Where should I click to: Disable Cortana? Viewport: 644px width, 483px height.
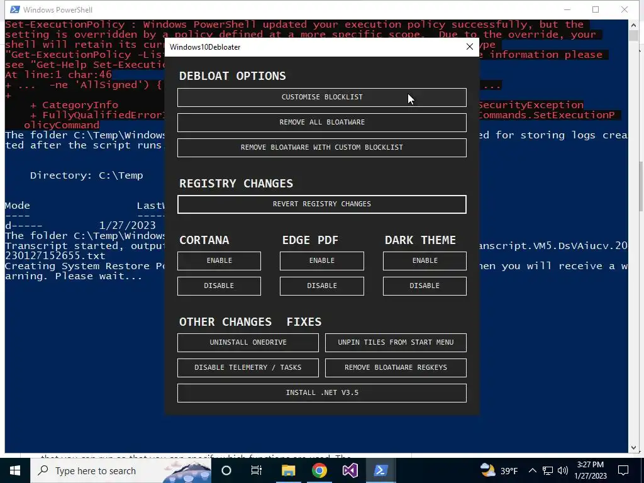coord(219,286)
